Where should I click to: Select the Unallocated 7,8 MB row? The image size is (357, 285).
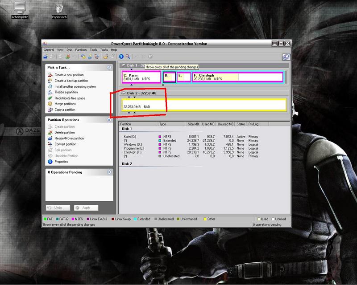tap(191, 156)
